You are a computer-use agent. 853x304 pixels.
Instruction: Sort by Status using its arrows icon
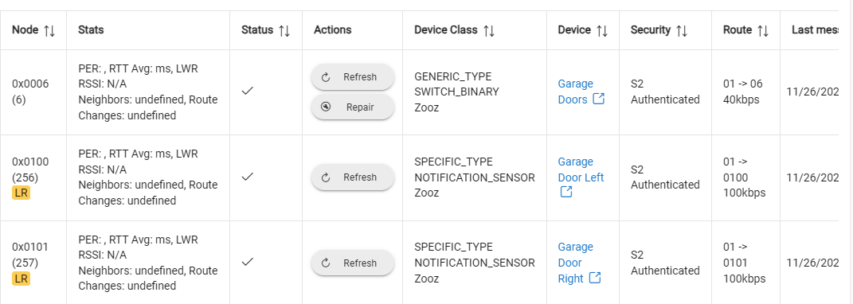(284, 30)
